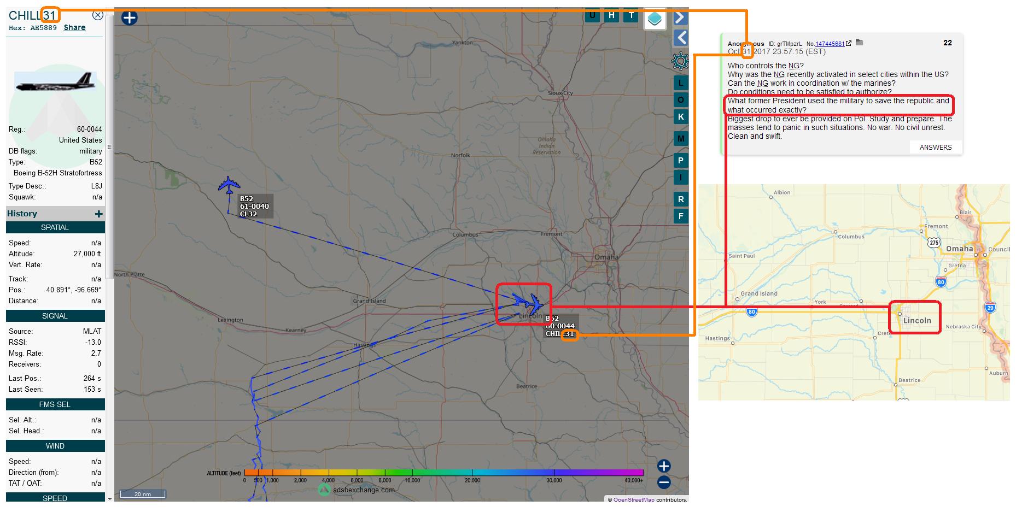The width and height of the screenshot is (1016, 518).
Task: Click the right-chevron sidebar button
Action: tap(680, 18)
